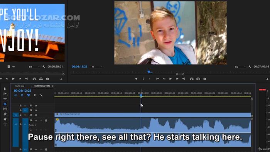
Task: Select the Ripple Edit tool
Action: point(5,99)
